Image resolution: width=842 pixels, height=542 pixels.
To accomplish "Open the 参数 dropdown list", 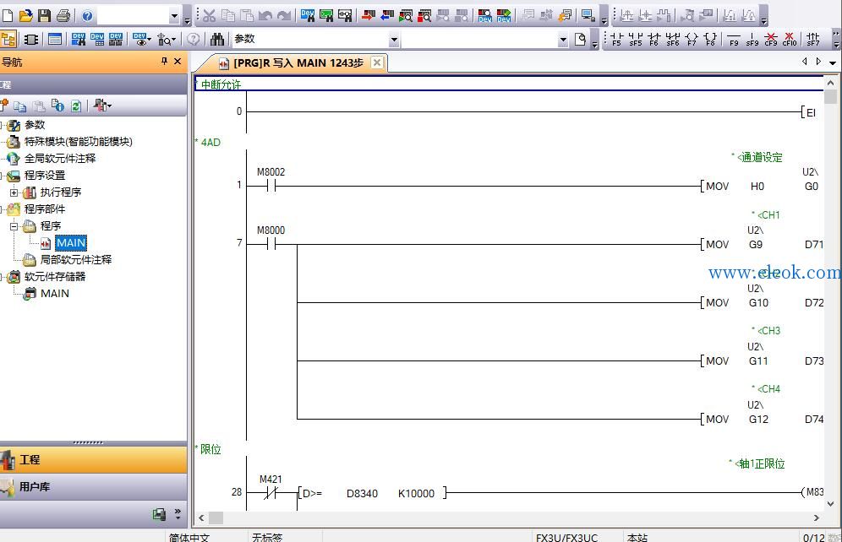I will (394, 39).
